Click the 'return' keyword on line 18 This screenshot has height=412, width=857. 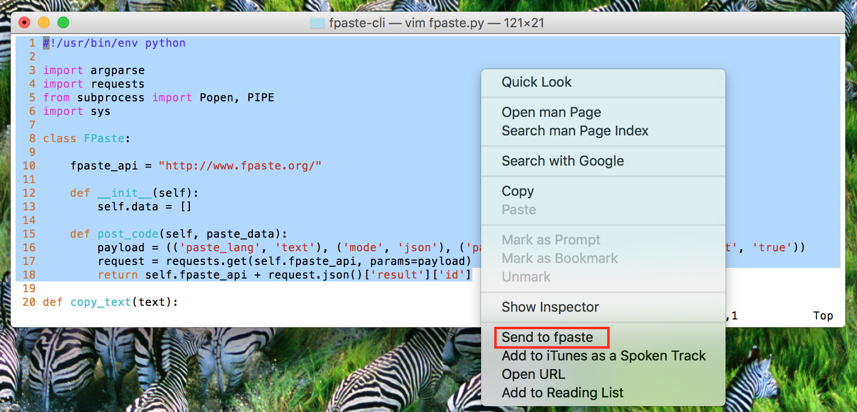[118, 275]
